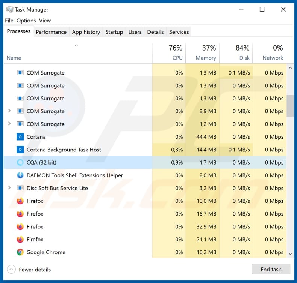Expand the COM Surrogate 1,2 MB process group
This screenshot has height=283, width=297.
click(x=9, y=124)
